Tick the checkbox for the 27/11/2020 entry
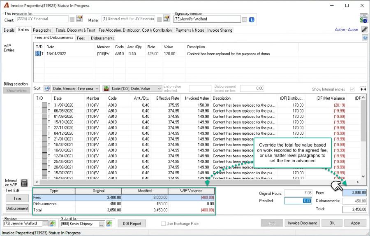370x236 pixels. [x=44, y=127]
